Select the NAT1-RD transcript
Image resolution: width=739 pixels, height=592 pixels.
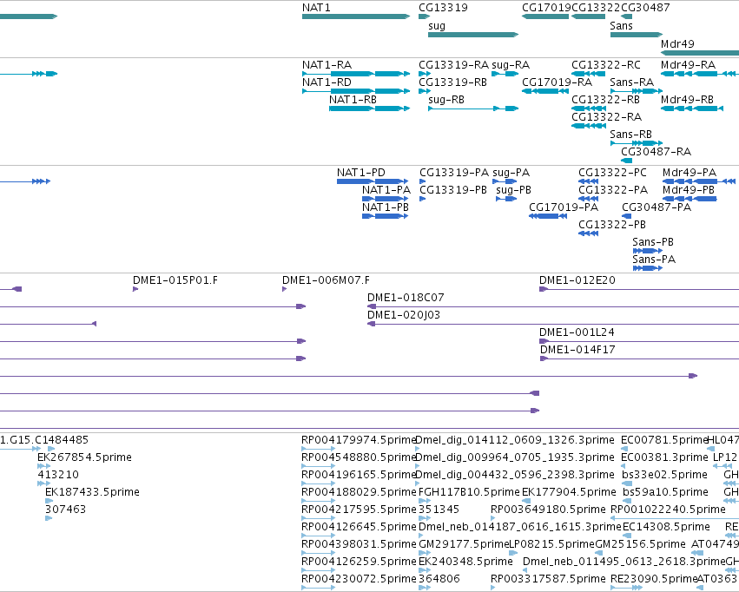(356, 91)
